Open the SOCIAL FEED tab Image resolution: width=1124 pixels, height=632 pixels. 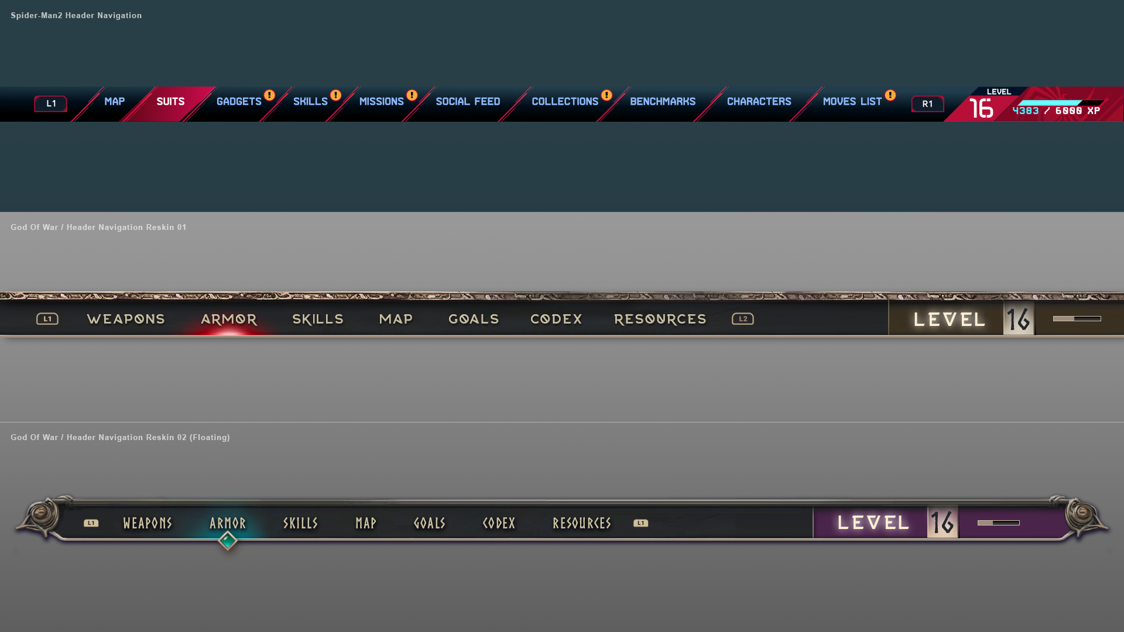468,102
